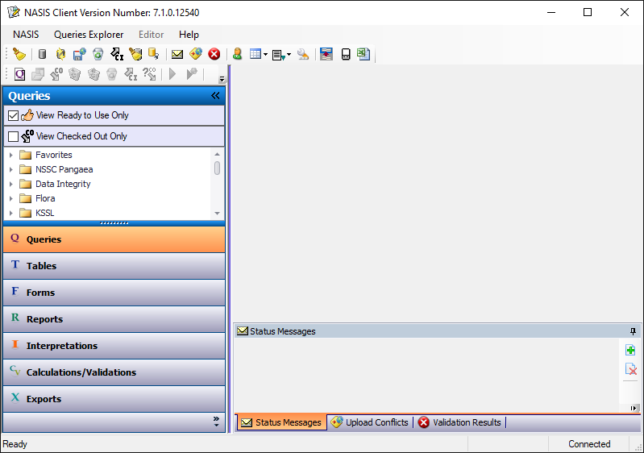Image resolution: width=644 pixels, height=453 pixels.
Task: Click the gray database cylinder icon
Action: point(42,54)
